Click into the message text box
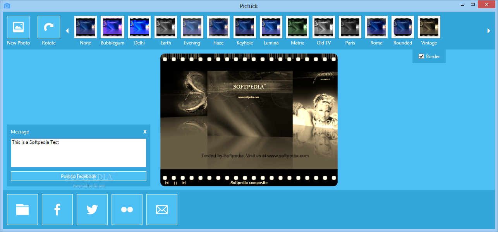Viewport: 498px width, 232px height. pyautogui.click(x=79, y=153)
